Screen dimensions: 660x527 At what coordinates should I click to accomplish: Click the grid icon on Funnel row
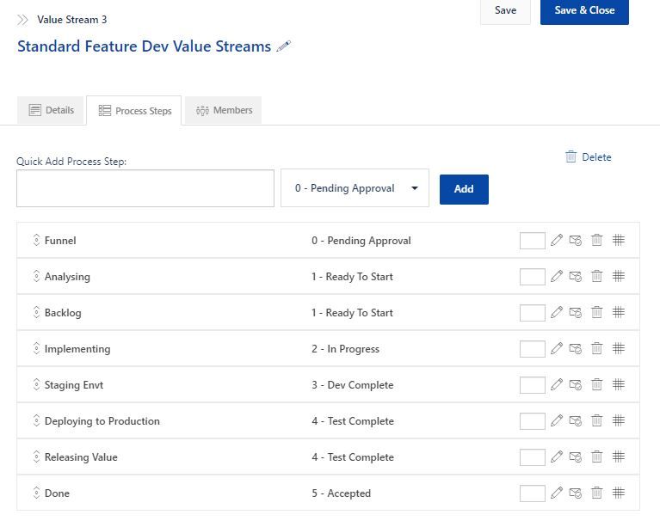pos(619,240)
